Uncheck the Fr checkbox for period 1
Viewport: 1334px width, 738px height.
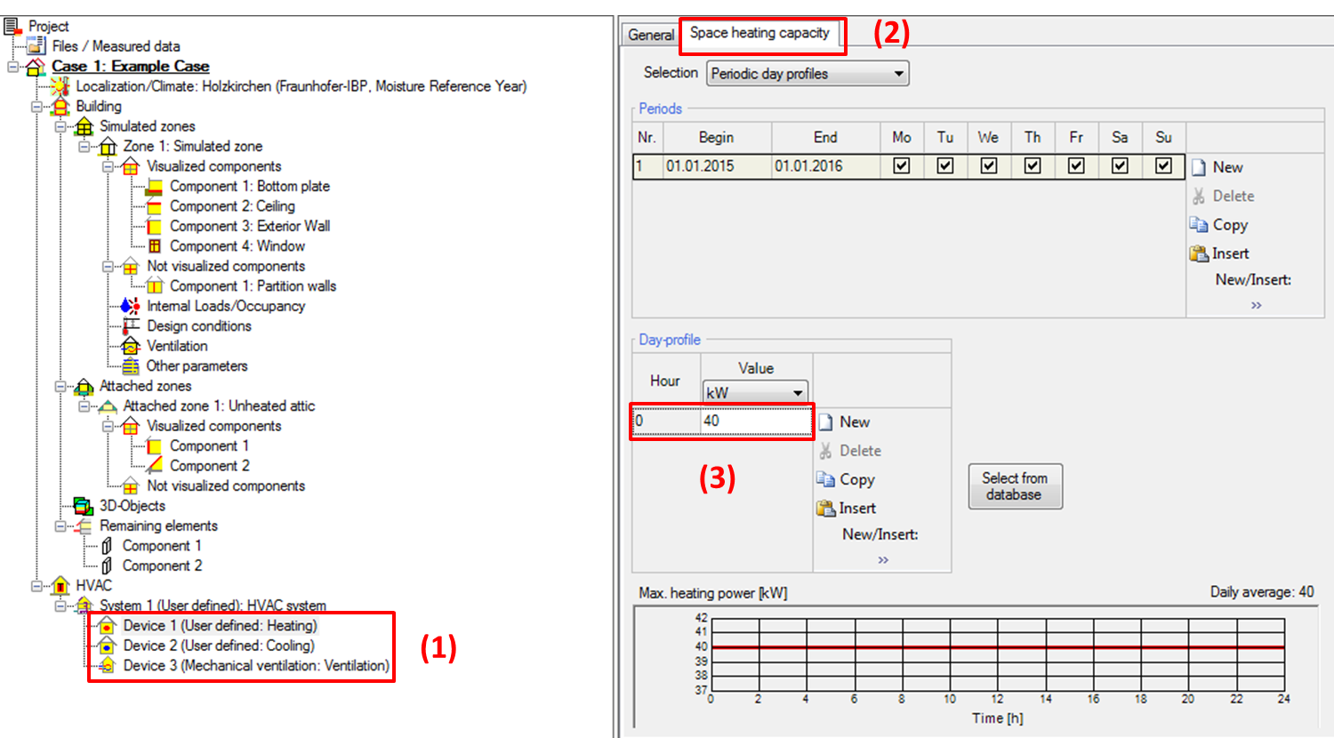(x=1076, y=166)
